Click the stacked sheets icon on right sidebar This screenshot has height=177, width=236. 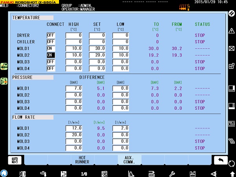coord(232,141)
